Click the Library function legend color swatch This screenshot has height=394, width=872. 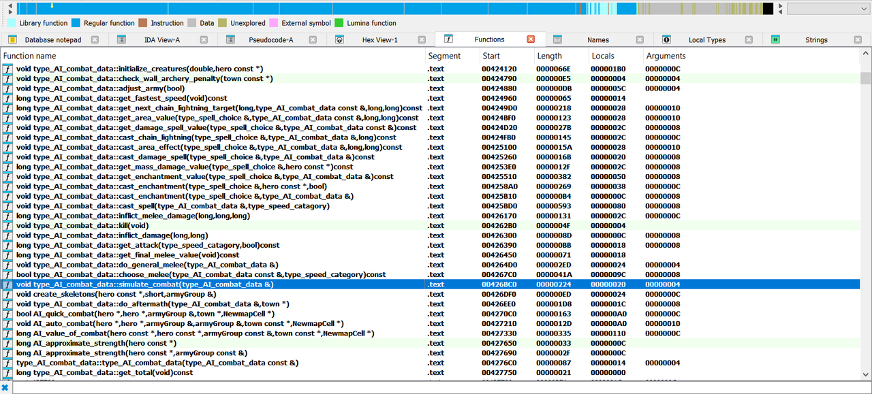tap(12, 23)
